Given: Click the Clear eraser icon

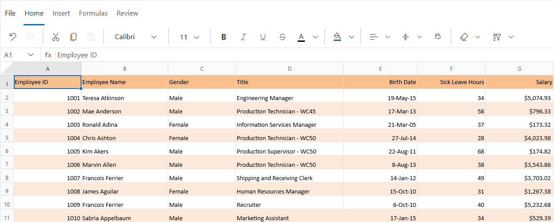Looking at the screenshot, I should [x=464, y=37].
